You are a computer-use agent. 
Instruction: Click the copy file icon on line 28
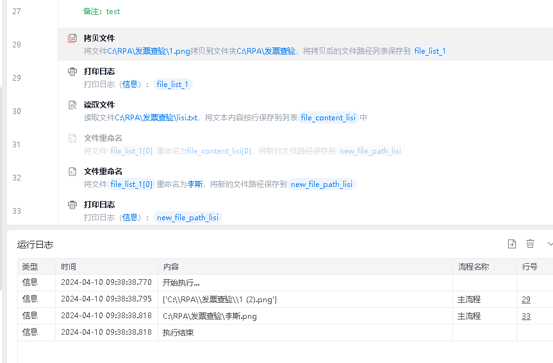[x=72, y=38]
